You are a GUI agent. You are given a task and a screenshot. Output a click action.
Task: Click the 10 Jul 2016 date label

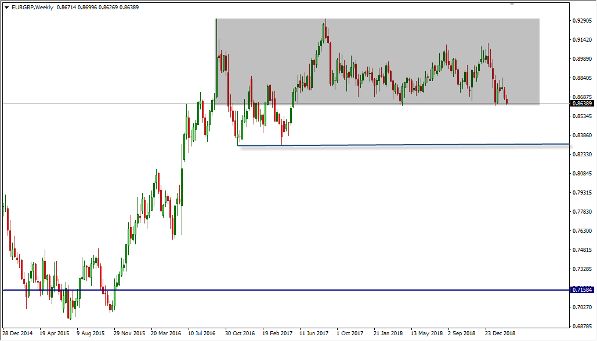pyautogui.click(x=202, y=333)
